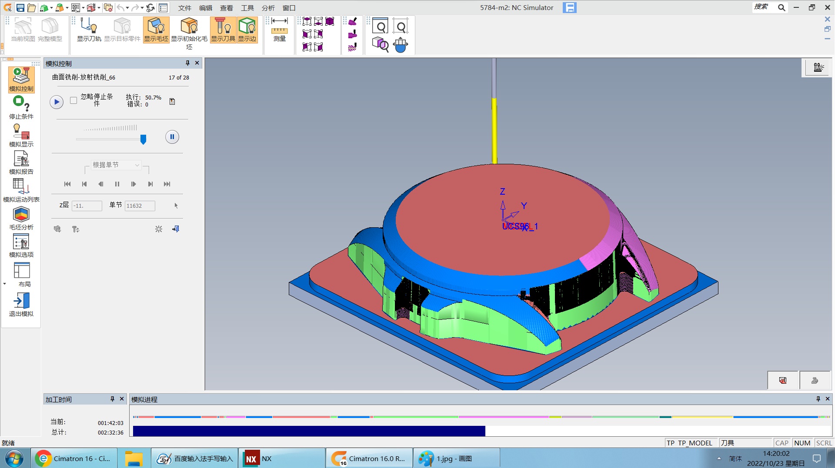Open the 分析 menu

[x=268, y=8]
